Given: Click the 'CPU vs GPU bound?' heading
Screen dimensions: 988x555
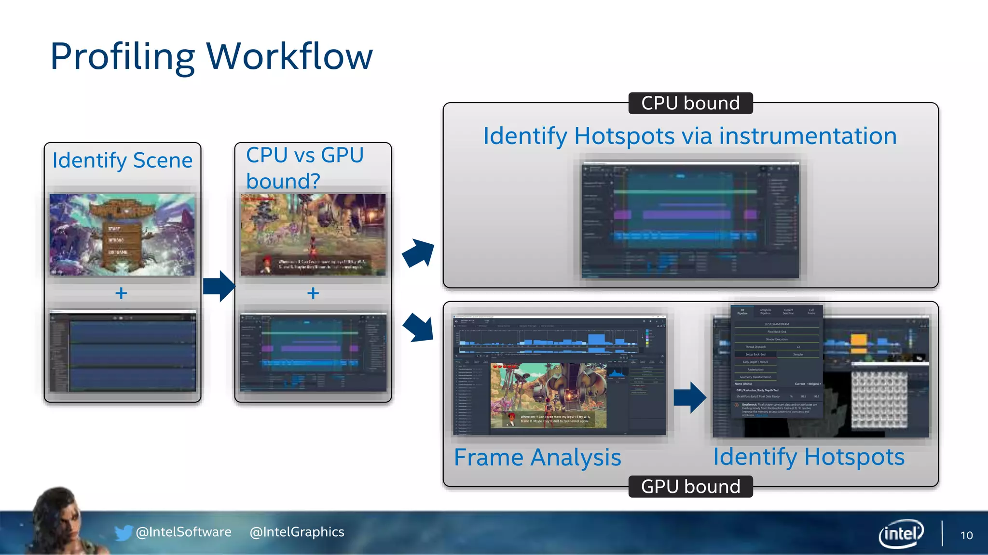Looking at the screenshot, I should [305, 168].
